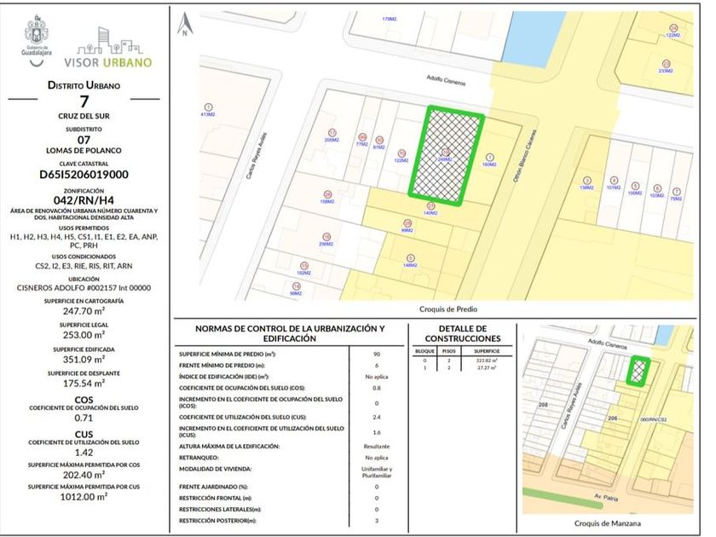Select the lot marker above 101M2

click(x=615, y=181)
